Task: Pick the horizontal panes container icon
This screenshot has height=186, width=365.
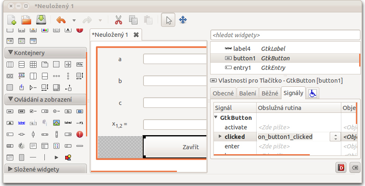Action: 33,76
